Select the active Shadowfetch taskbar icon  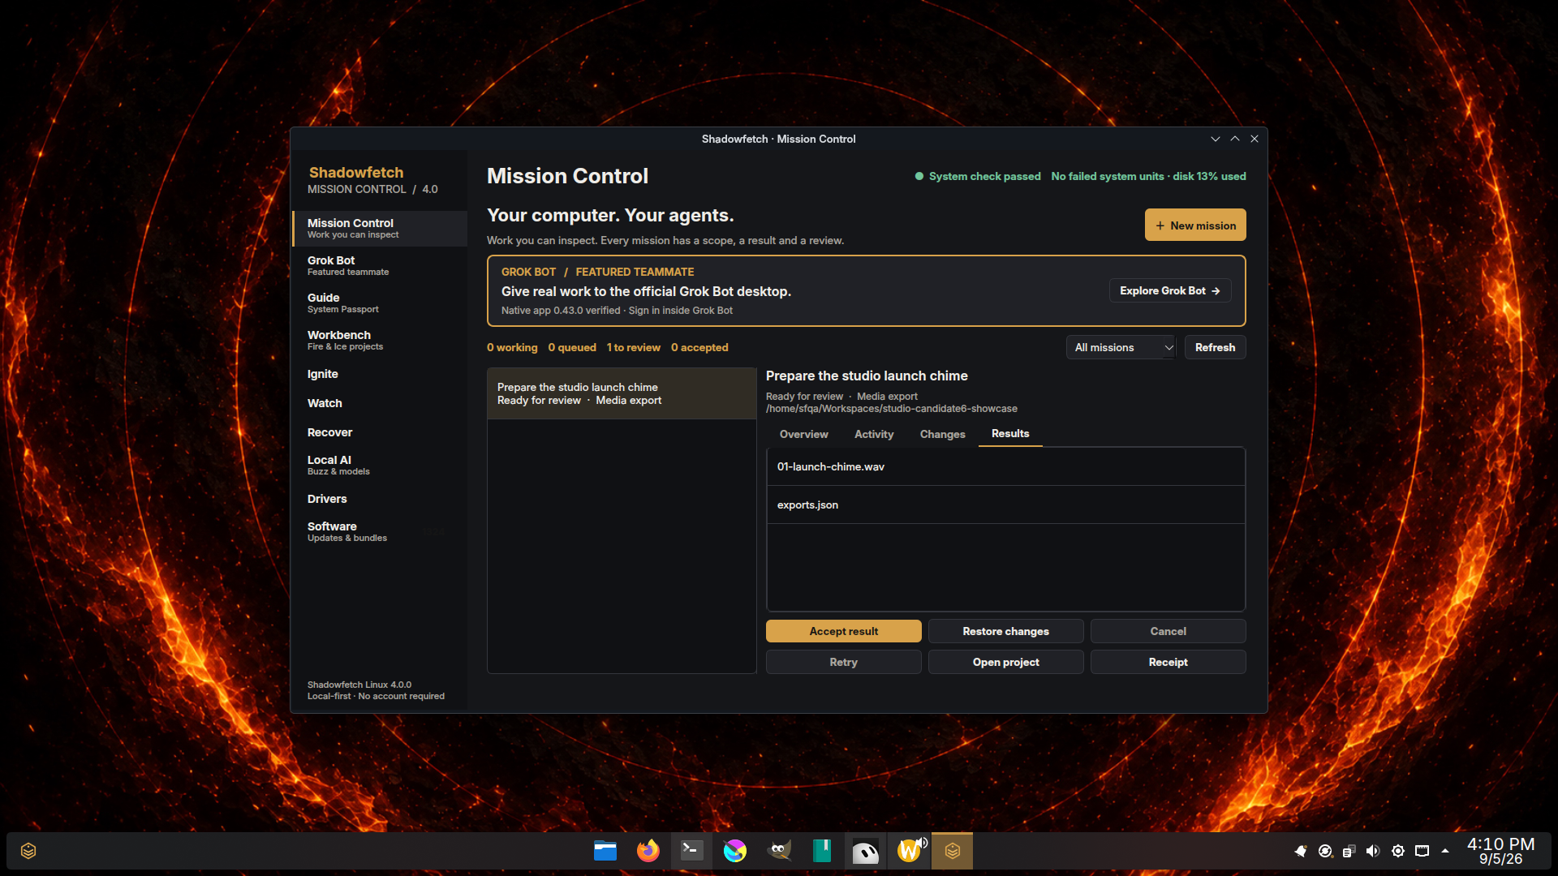[953, 851]
